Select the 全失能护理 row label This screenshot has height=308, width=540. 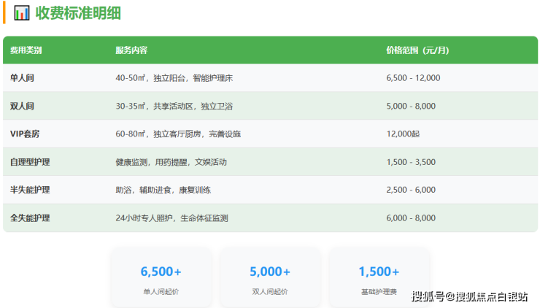coord(30,217)
